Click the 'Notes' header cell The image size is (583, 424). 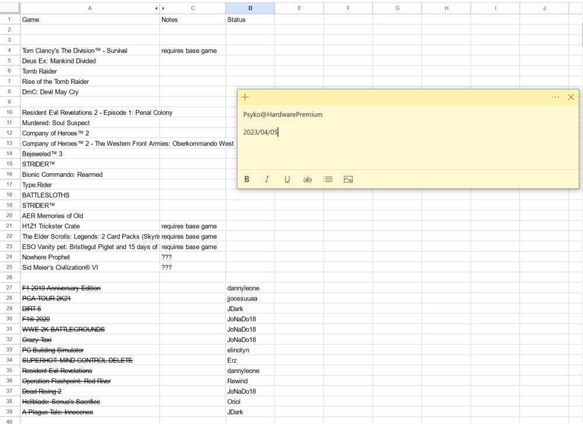pos(192,20)
